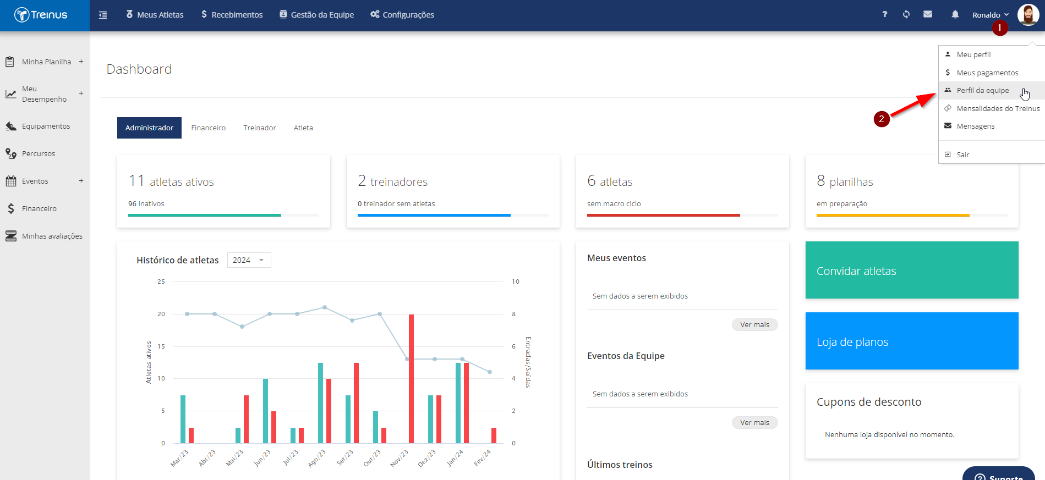Viewport: 1045px width, 480px height.
Task: Expand the Eventos plus sign
Action: [x=81, y=181]
